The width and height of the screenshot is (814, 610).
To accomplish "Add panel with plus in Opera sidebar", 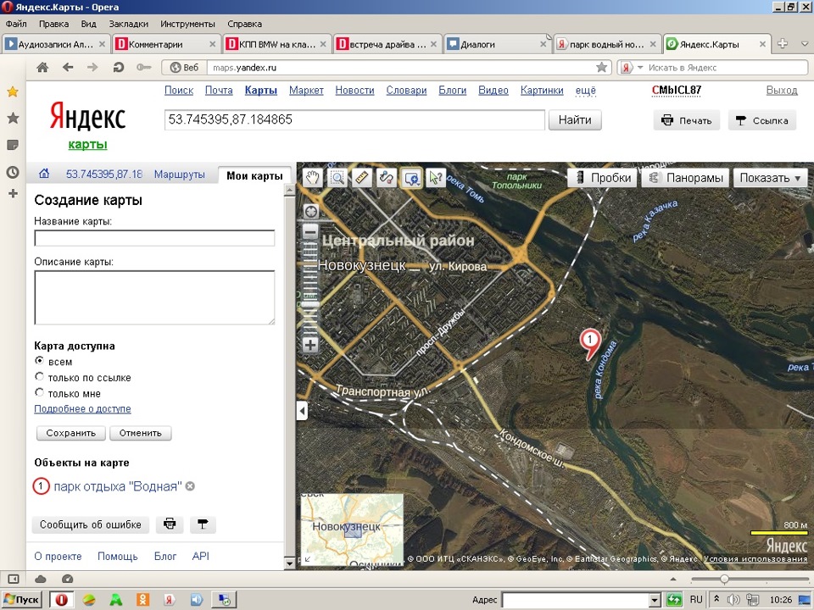I will click(13, 193).
